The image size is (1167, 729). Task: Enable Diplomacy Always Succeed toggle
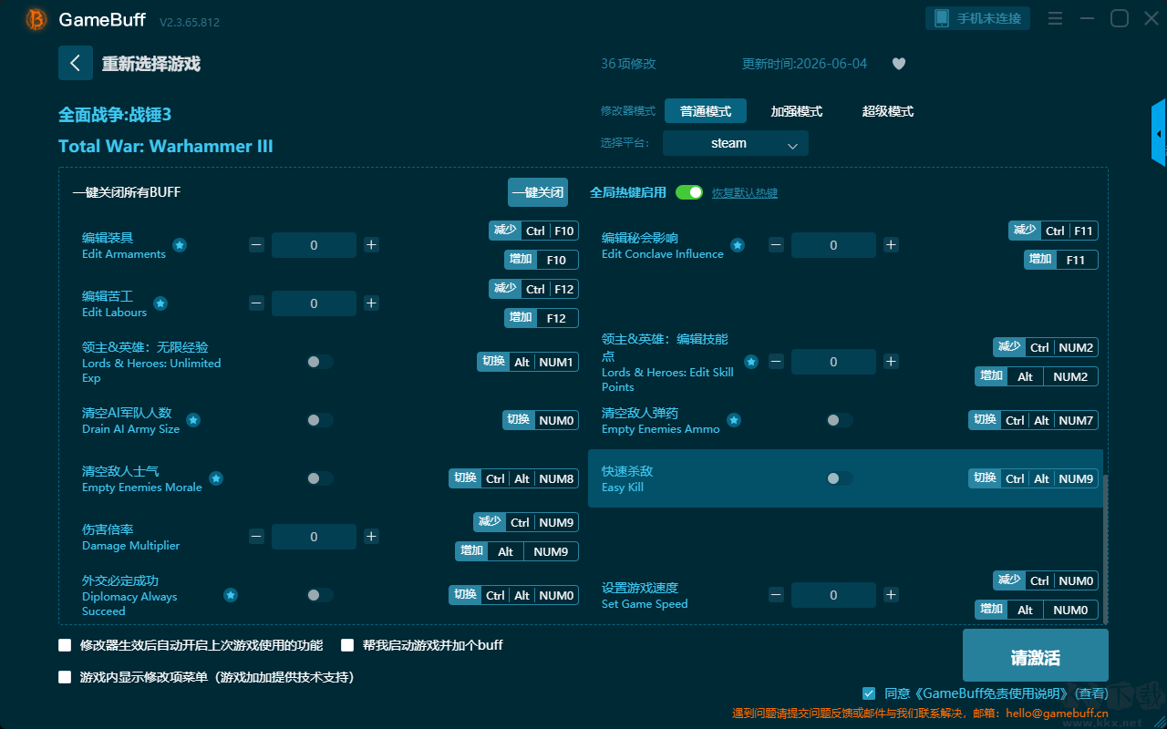319,595
